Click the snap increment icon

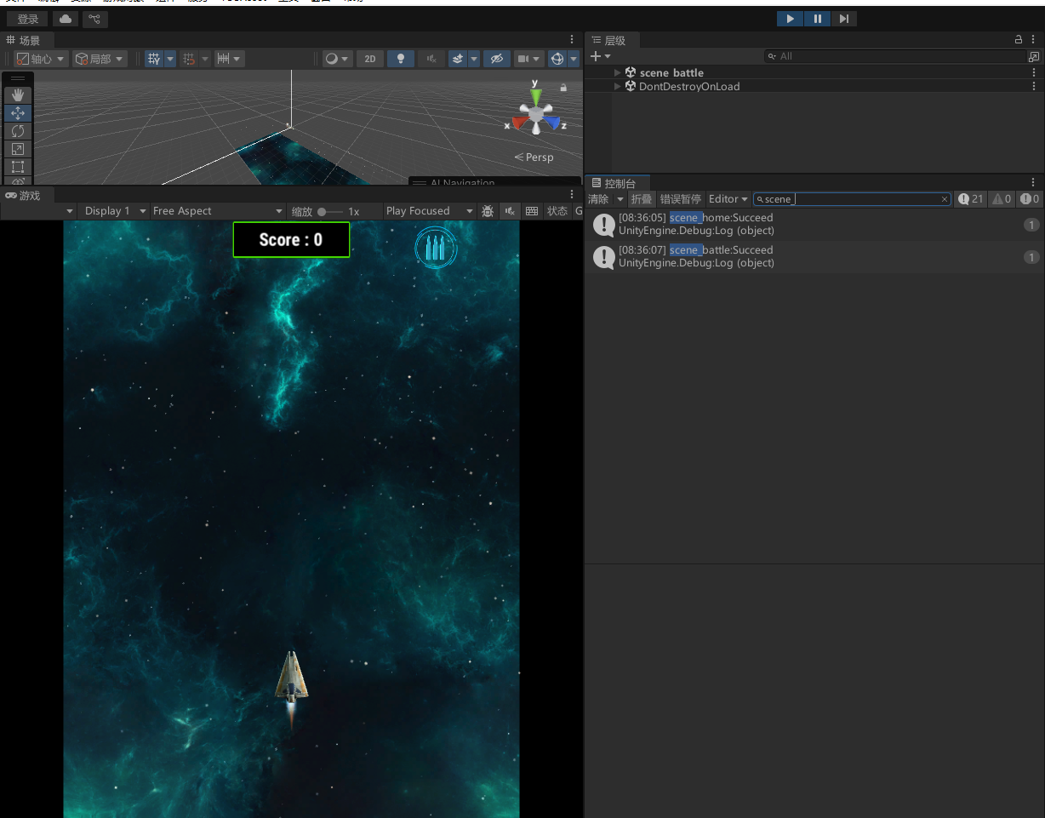(189, 59)
